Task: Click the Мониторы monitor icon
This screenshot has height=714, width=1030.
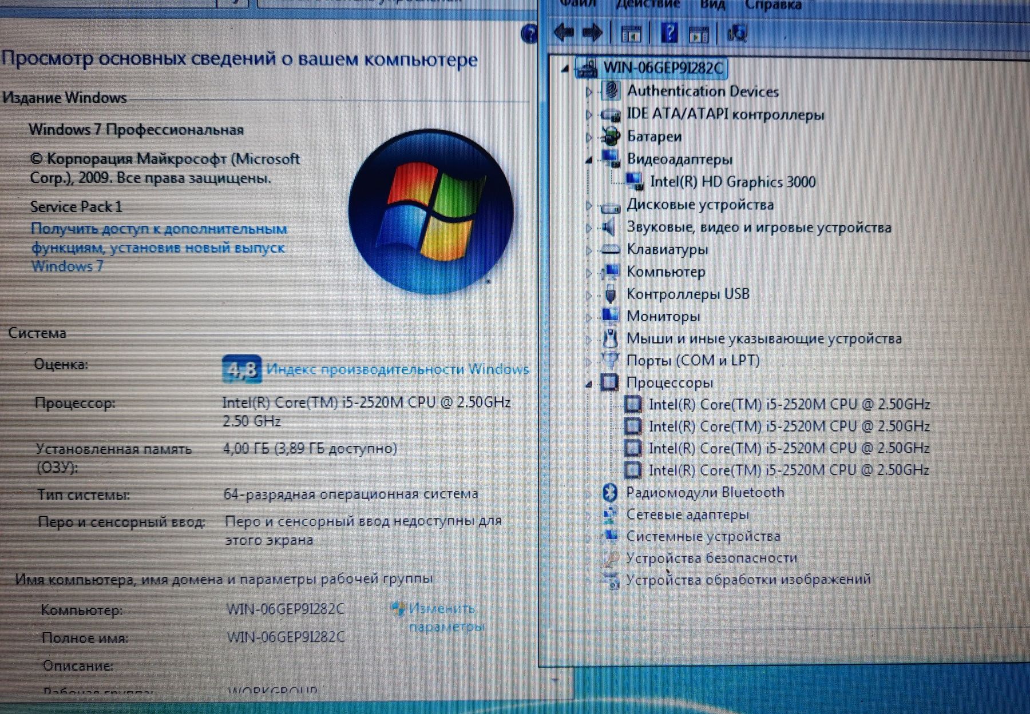Action: pos(610,316)
